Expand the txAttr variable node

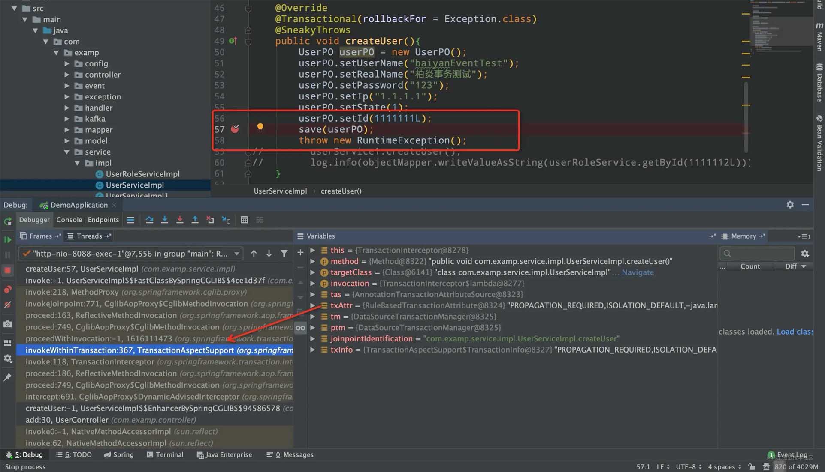pos(313,305)
